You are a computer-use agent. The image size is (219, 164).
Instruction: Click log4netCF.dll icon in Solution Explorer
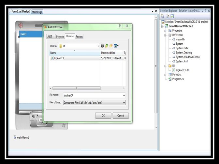tap(174, 70)
